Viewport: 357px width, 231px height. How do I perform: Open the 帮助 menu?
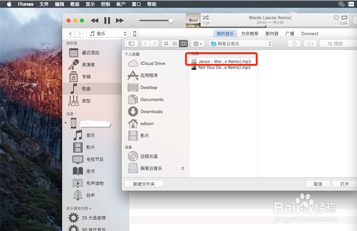(152, 4)
